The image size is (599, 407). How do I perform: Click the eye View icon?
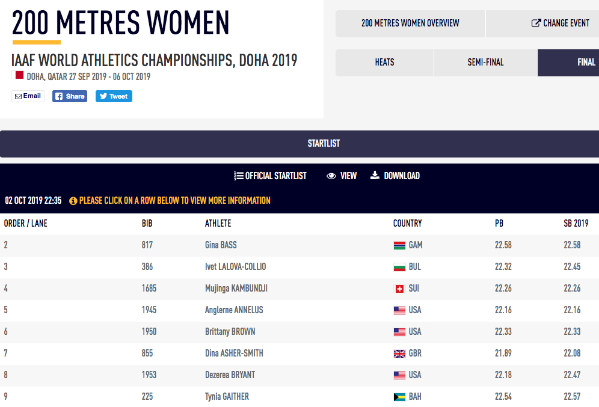331,176
